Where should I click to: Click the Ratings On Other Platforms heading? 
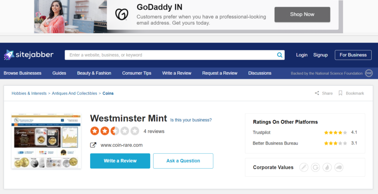pos(285,122)
